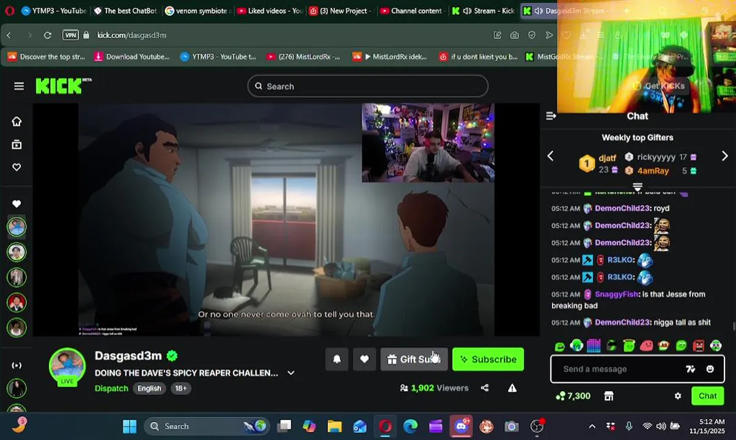Open chat settings gear

678,396
